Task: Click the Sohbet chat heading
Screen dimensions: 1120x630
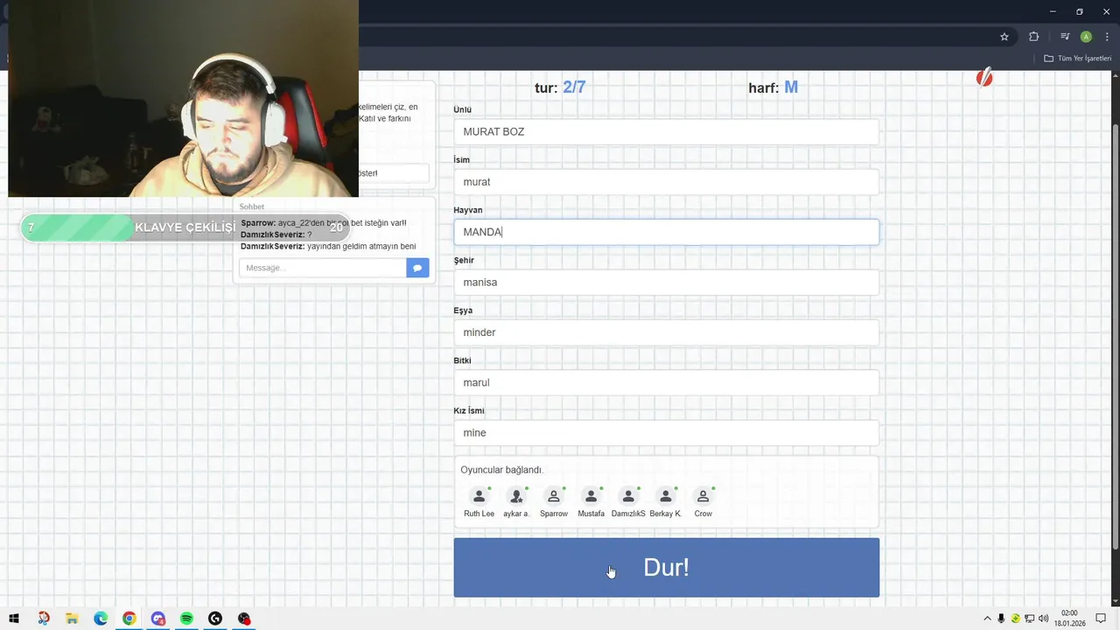Action: [252, 206]
